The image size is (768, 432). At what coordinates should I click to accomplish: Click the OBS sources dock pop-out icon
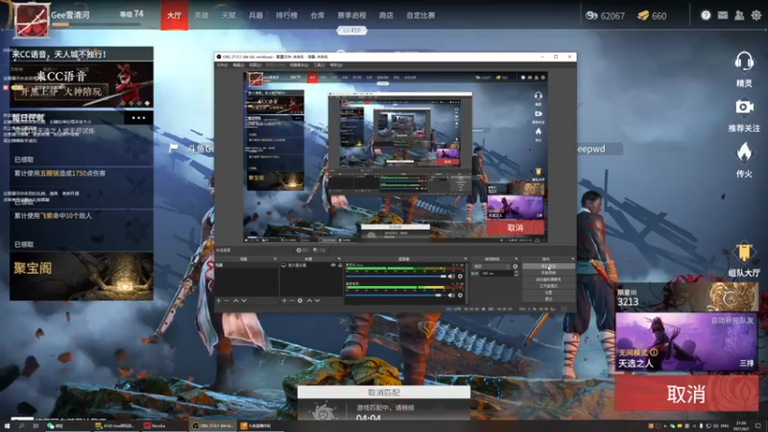pos(340,258)
